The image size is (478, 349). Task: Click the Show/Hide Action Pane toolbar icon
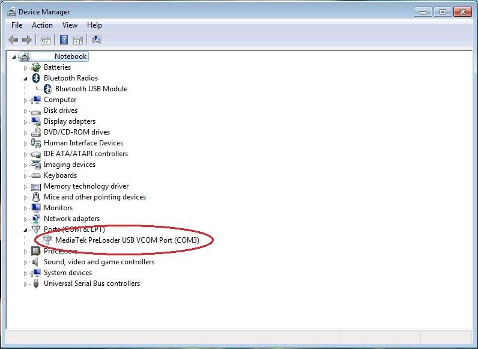78,40
